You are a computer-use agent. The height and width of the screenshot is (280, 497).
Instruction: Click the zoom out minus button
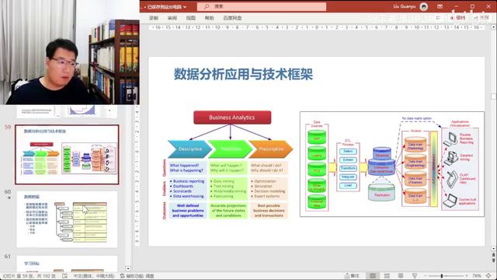426,276
